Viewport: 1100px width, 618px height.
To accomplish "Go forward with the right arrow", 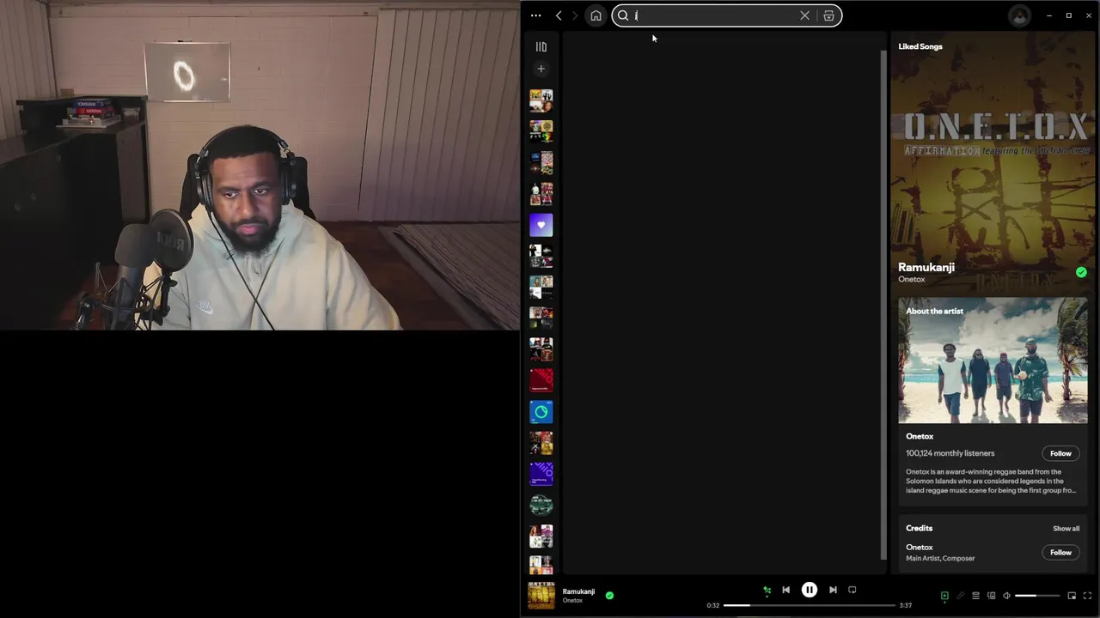I will [x=575, y=15].
